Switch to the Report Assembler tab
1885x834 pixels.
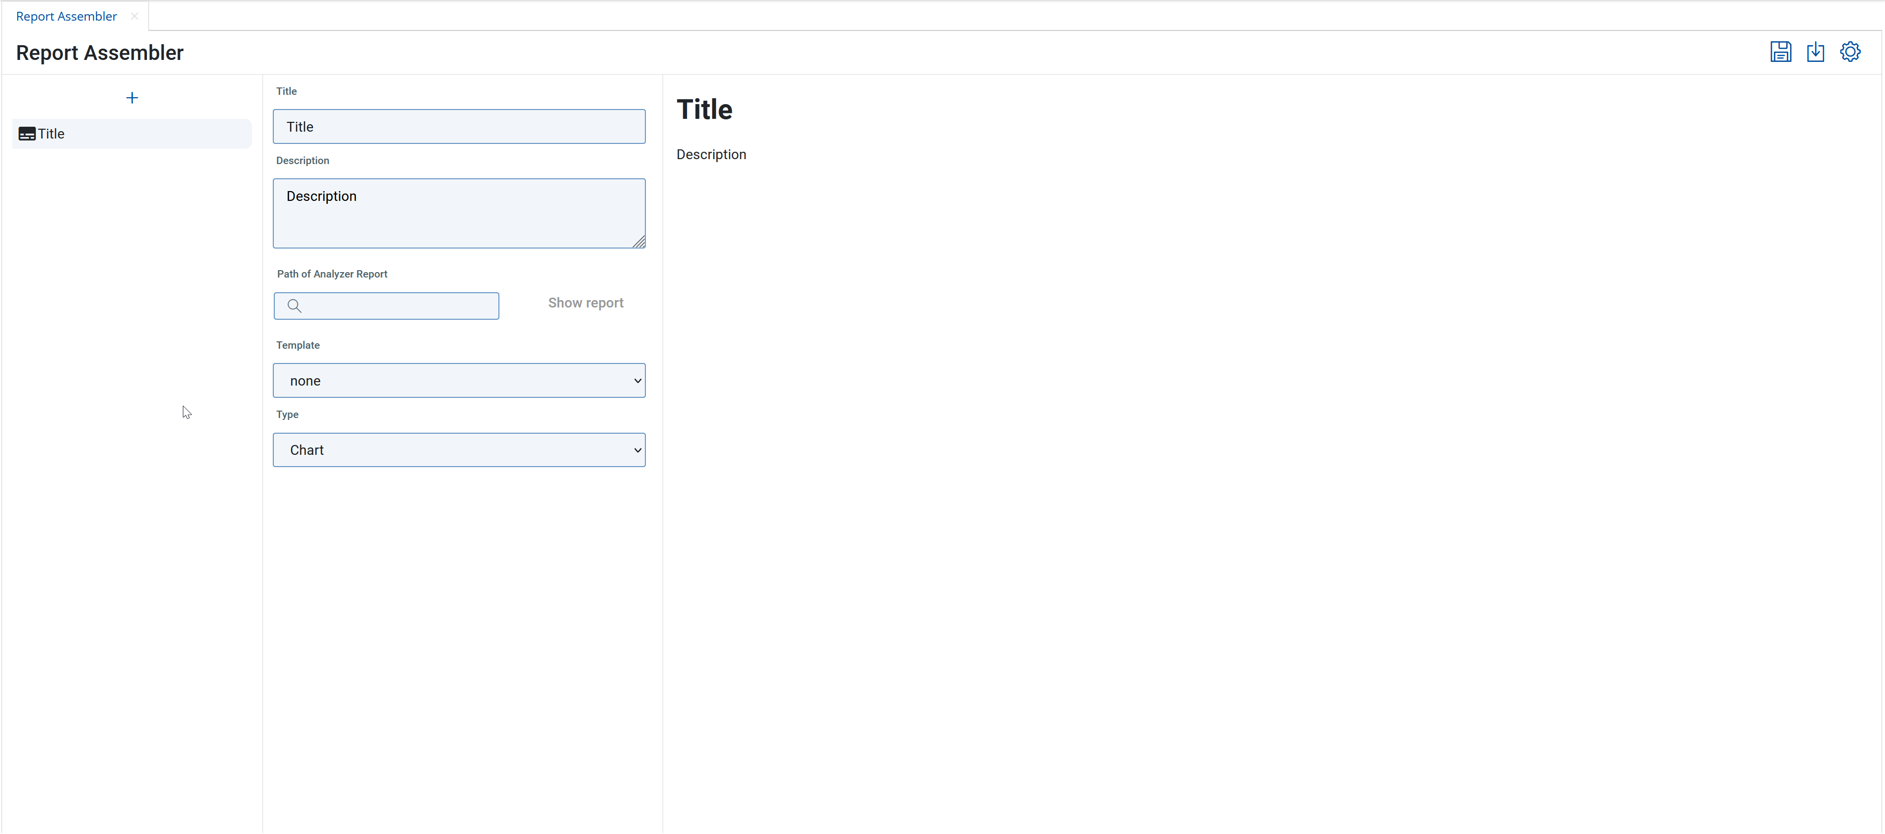tap(66, 16)
